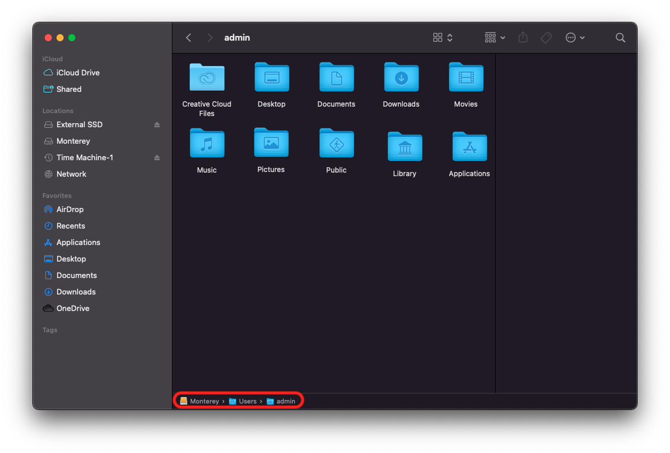Viewport: 670px width, 453px height.
Task: Open the icon view switcher
Action: [x=443, y=38]
